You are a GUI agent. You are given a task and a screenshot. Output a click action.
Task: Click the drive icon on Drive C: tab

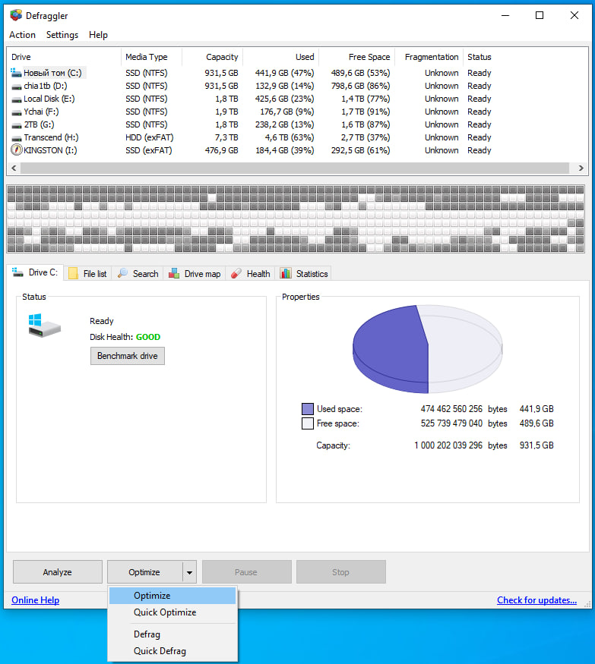(17, 272)
